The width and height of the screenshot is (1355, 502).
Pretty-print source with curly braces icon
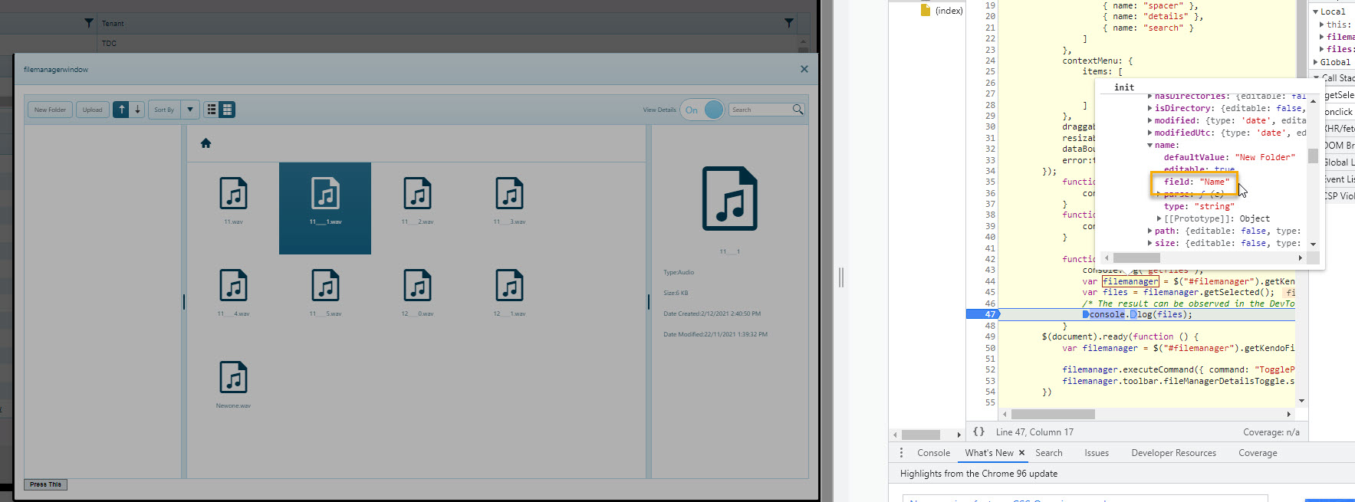click(978, 431)
